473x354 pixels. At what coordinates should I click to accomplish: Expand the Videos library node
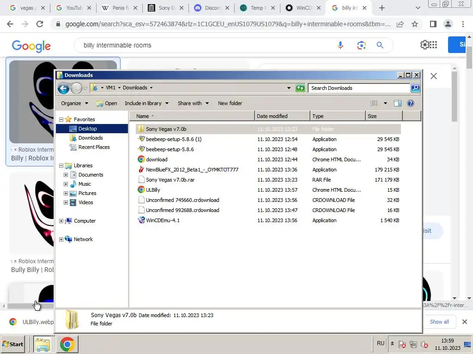(66, 203)
